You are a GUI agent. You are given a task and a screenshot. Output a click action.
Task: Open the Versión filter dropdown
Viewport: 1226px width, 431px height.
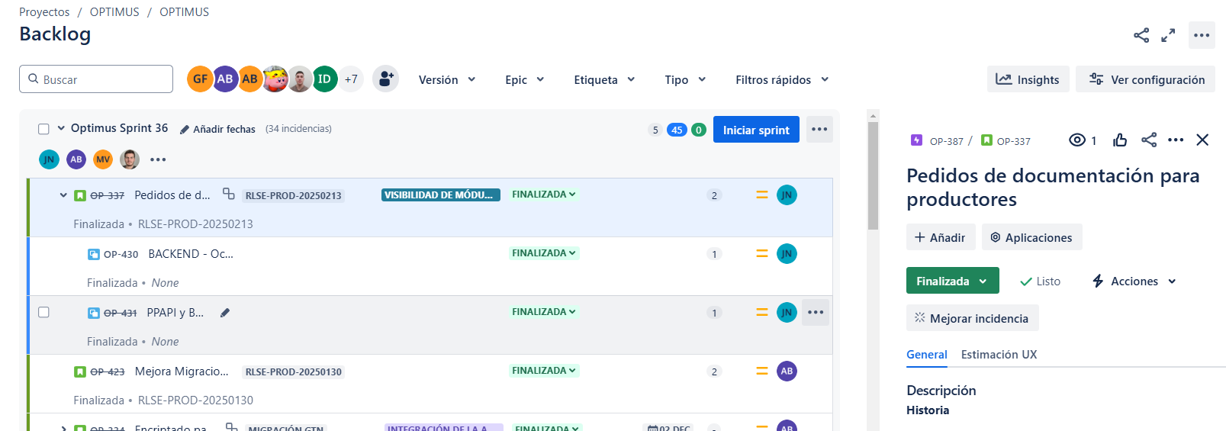[447, 79]
